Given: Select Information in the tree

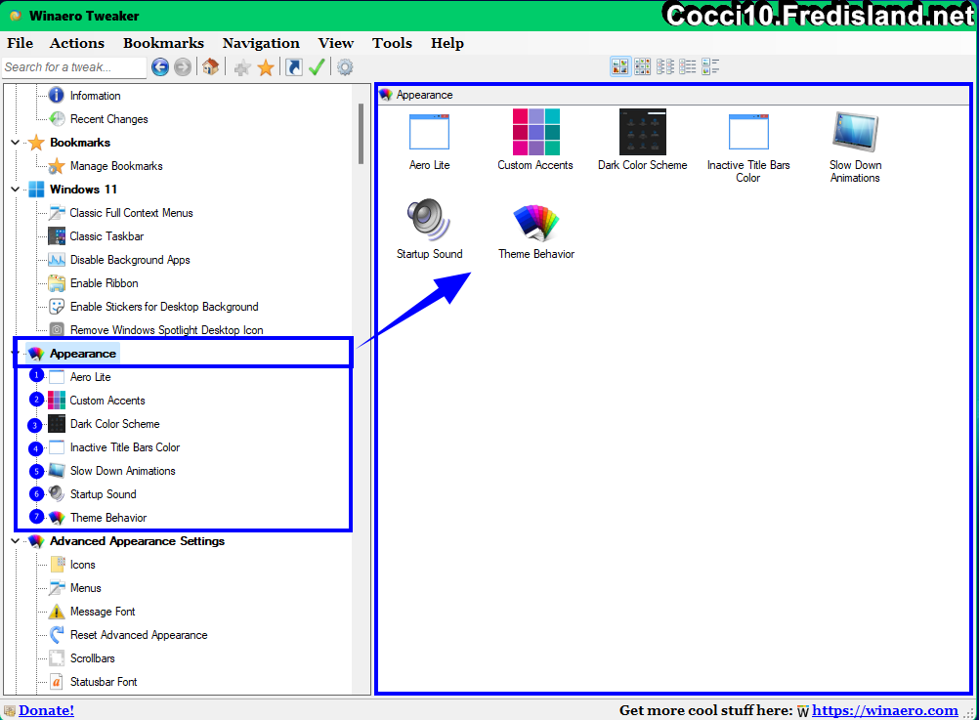Looking at the screenshot, I should pyautogui.click(x=95, y=96).
